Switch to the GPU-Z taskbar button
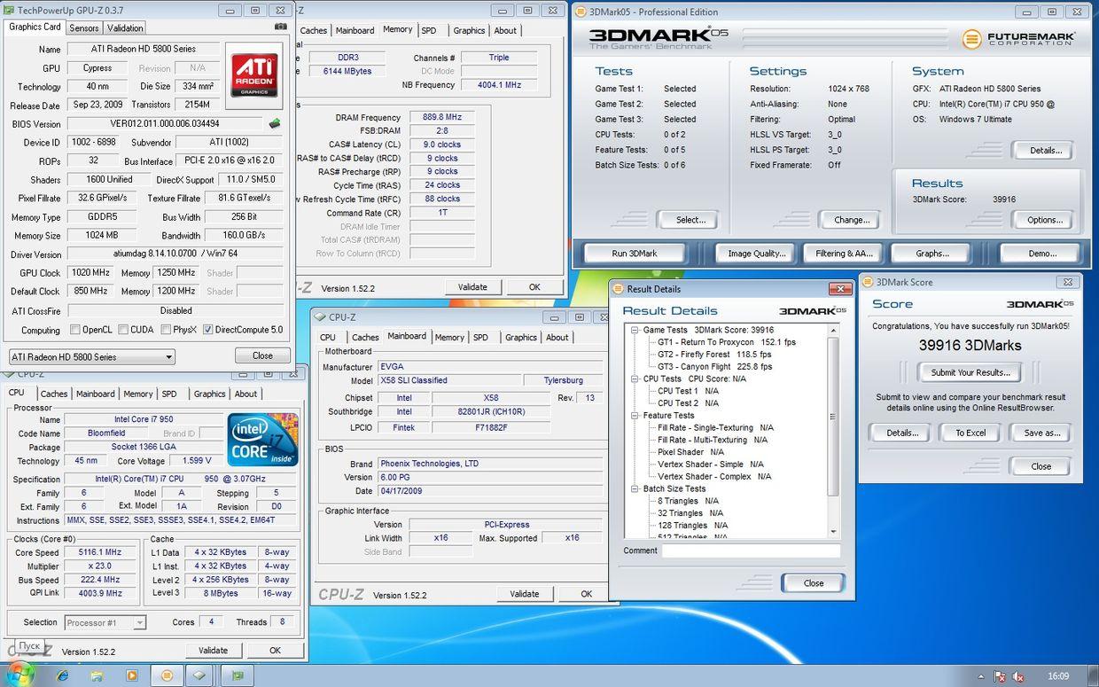Image resolution: width=1099 pixels, height=687 pixels. pos(237,675)
